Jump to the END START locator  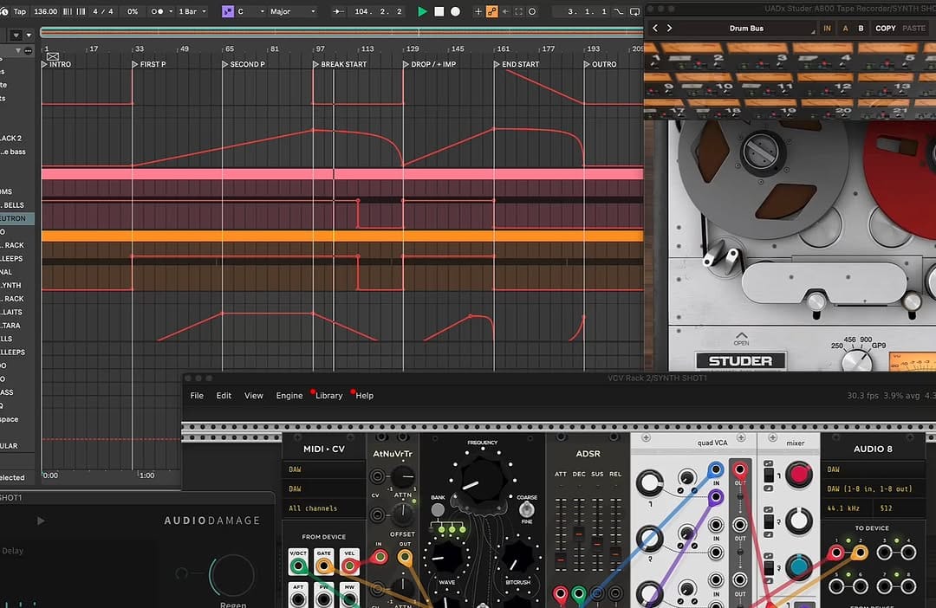517,64
